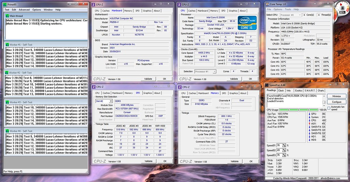Click the Main thread window icon
350x182 pixels.
coord(7,16)
